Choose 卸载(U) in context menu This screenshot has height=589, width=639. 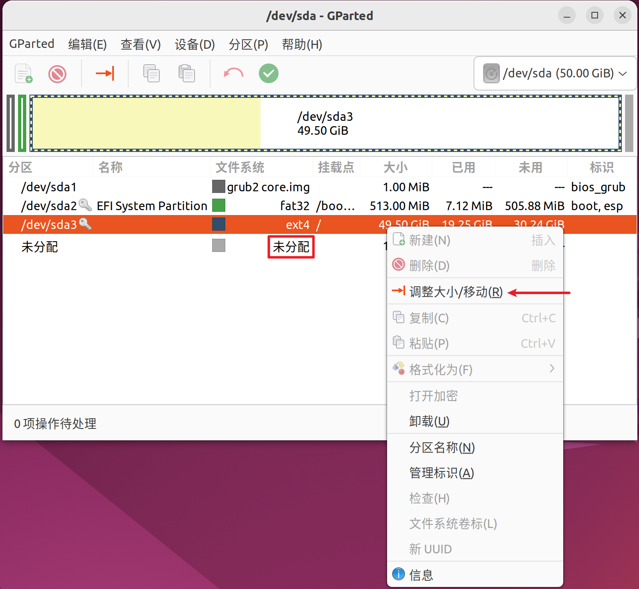475,421
